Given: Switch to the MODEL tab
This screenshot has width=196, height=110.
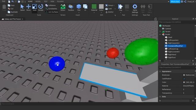Looking at the screenshot, I should (38, 2).
